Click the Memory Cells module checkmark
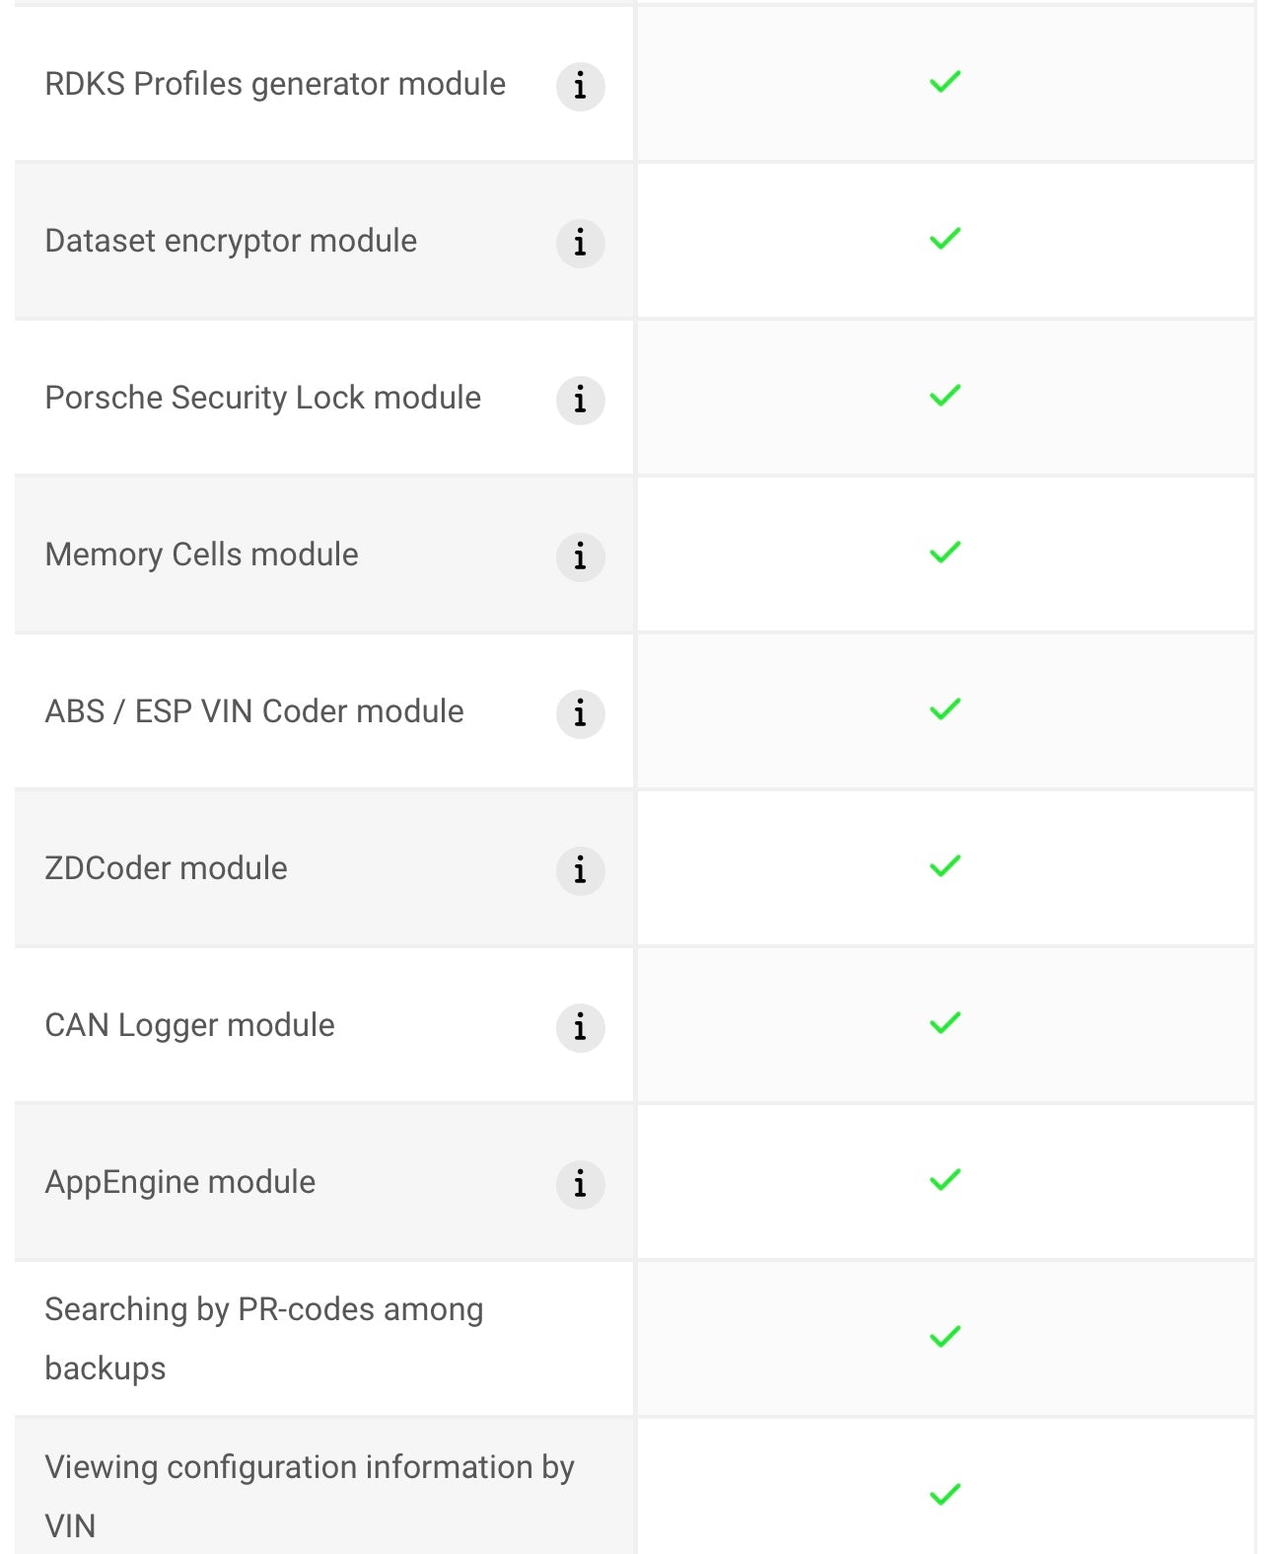 click(x=945, y=553)
